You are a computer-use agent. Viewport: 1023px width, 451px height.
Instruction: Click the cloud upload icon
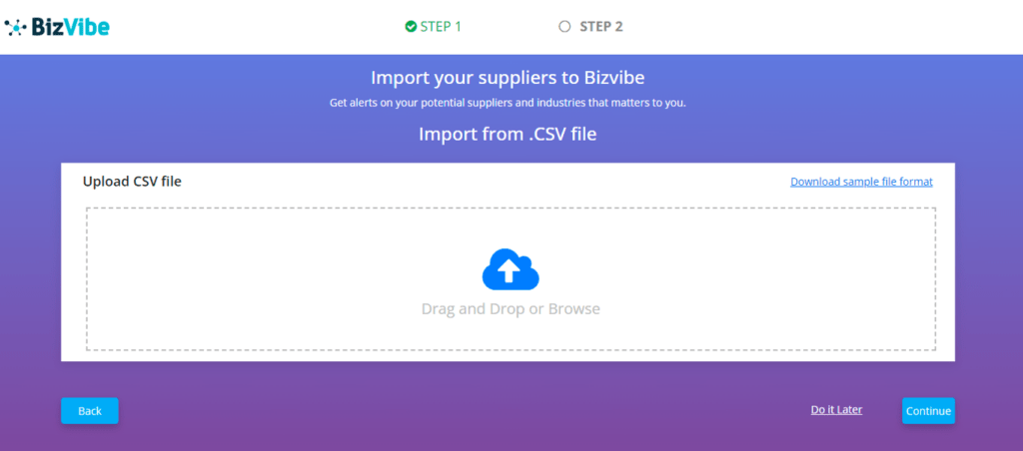point(511,269)
